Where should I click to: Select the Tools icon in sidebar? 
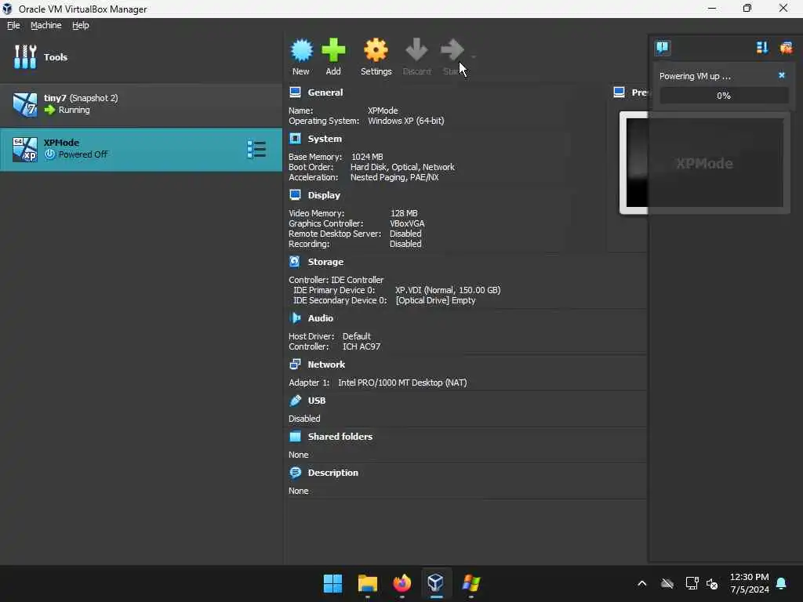tap(25, 56)
